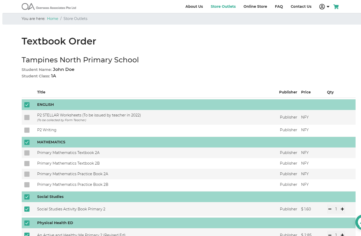Select the Store Outlets nav item
The image size is (361, 236).
pyautogui.click(x=223, y=6)
